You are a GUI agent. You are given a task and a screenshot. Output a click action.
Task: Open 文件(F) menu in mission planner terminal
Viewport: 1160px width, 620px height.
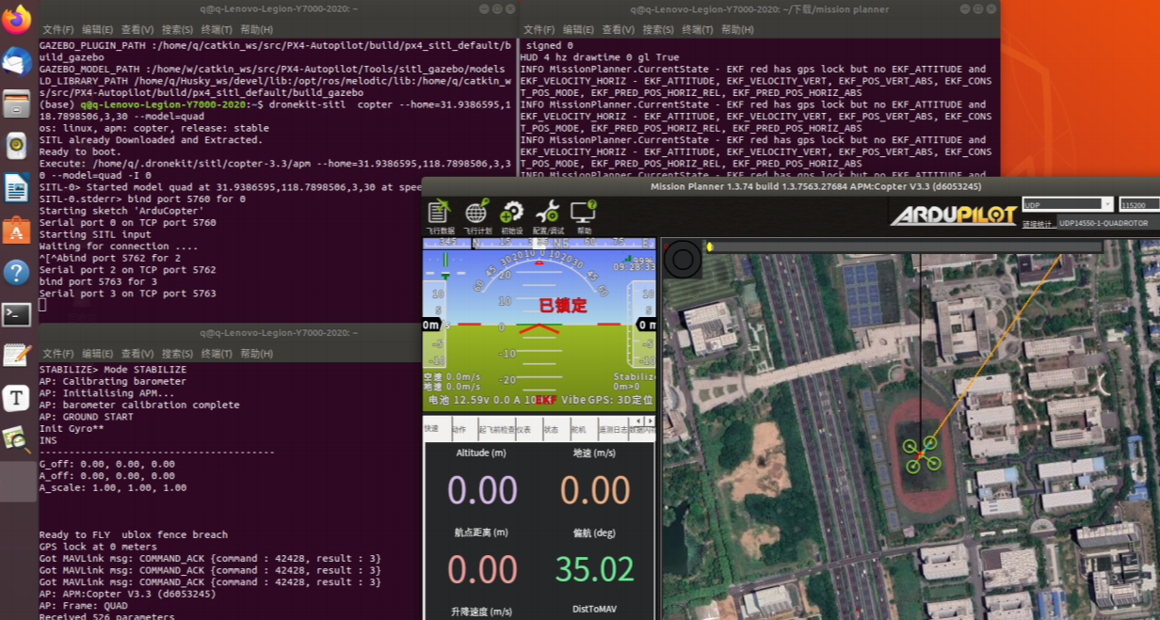tap(539, 29)
